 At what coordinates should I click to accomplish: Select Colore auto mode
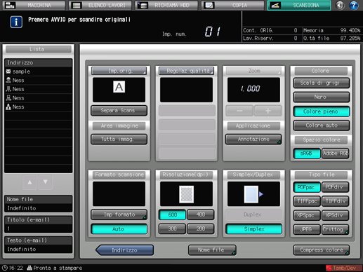[x=322, y=125]
